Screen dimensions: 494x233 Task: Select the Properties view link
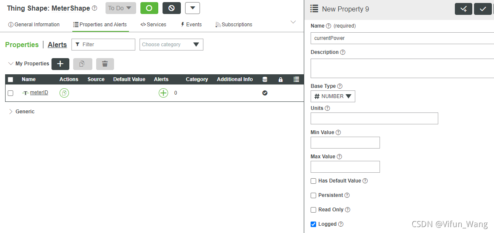pos(22,45)
